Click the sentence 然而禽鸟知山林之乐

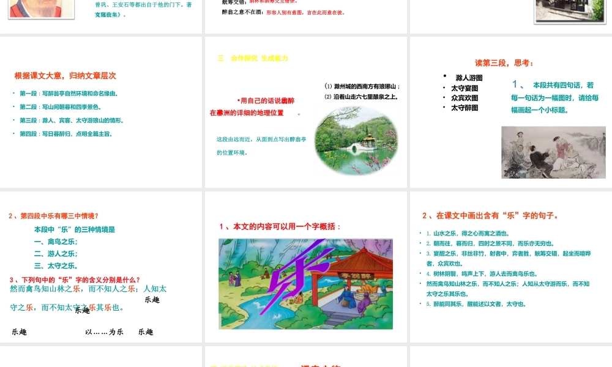pos(45,289)
